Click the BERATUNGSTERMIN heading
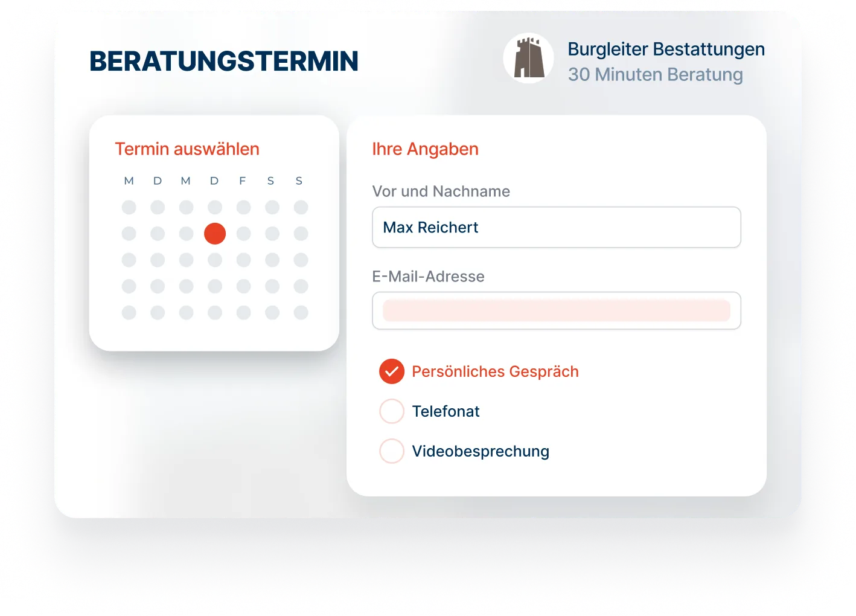Viewport: 856px width, 616px height. coord(224,61)
